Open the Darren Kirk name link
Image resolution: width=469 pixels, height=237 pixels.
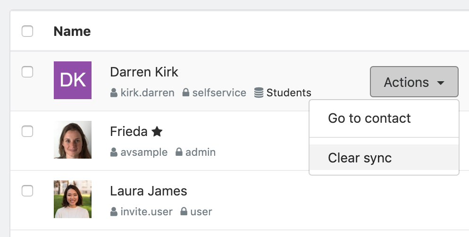pos(144,72)
